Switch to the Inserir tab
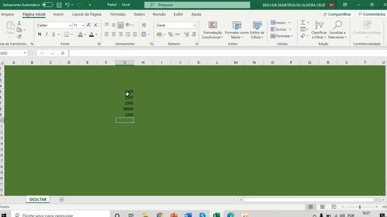 [58, 14]
